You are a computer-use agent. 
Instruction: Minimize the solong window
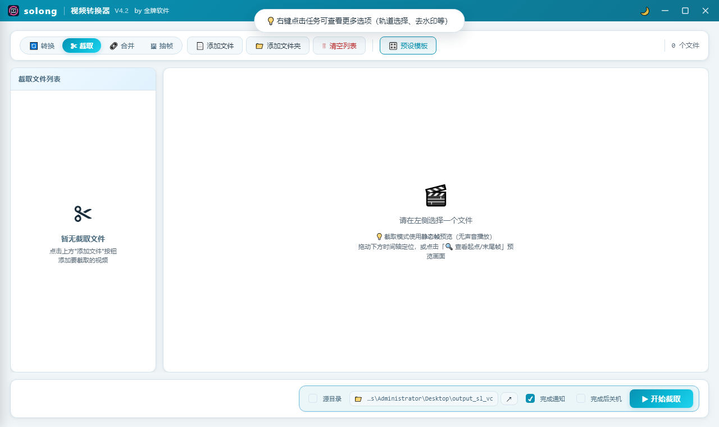665,11
